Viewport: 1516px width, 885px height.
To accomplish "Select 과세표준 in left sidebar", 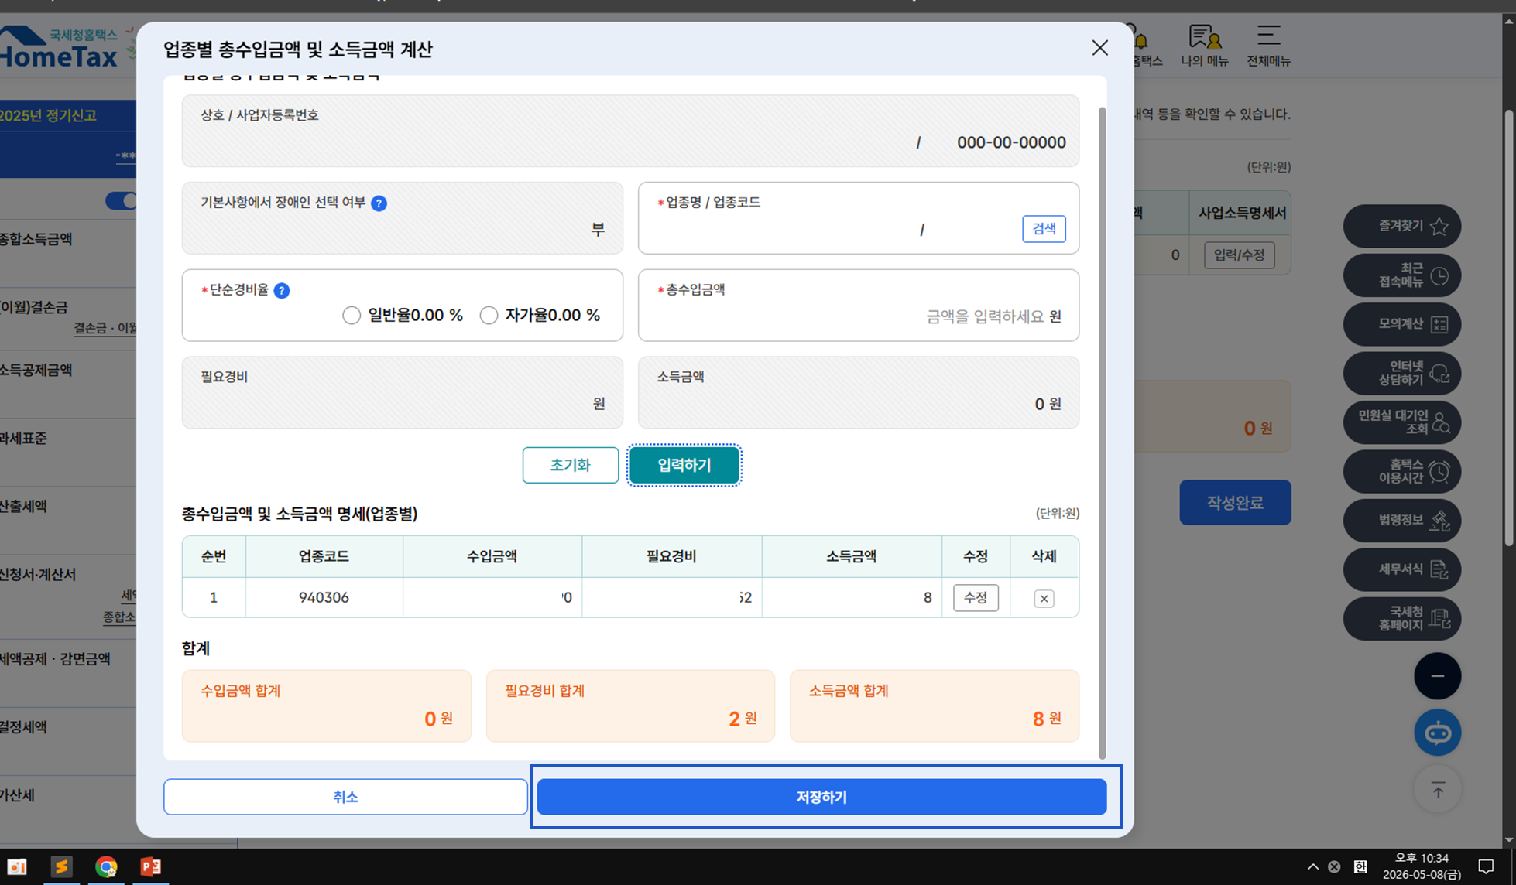I will [23, 439].
